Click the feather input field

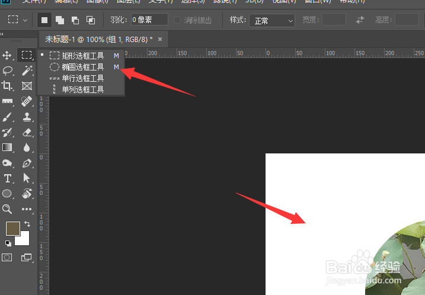click(x=149, y=20)
